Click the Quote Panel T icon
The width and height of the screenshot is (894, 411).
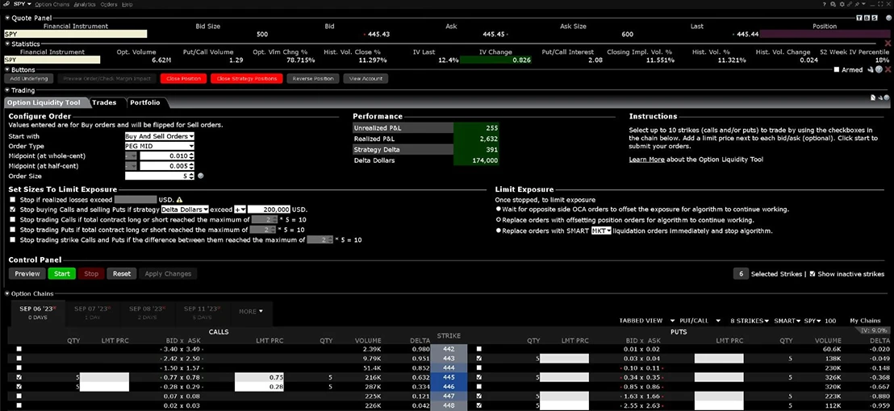click(859, 19)
